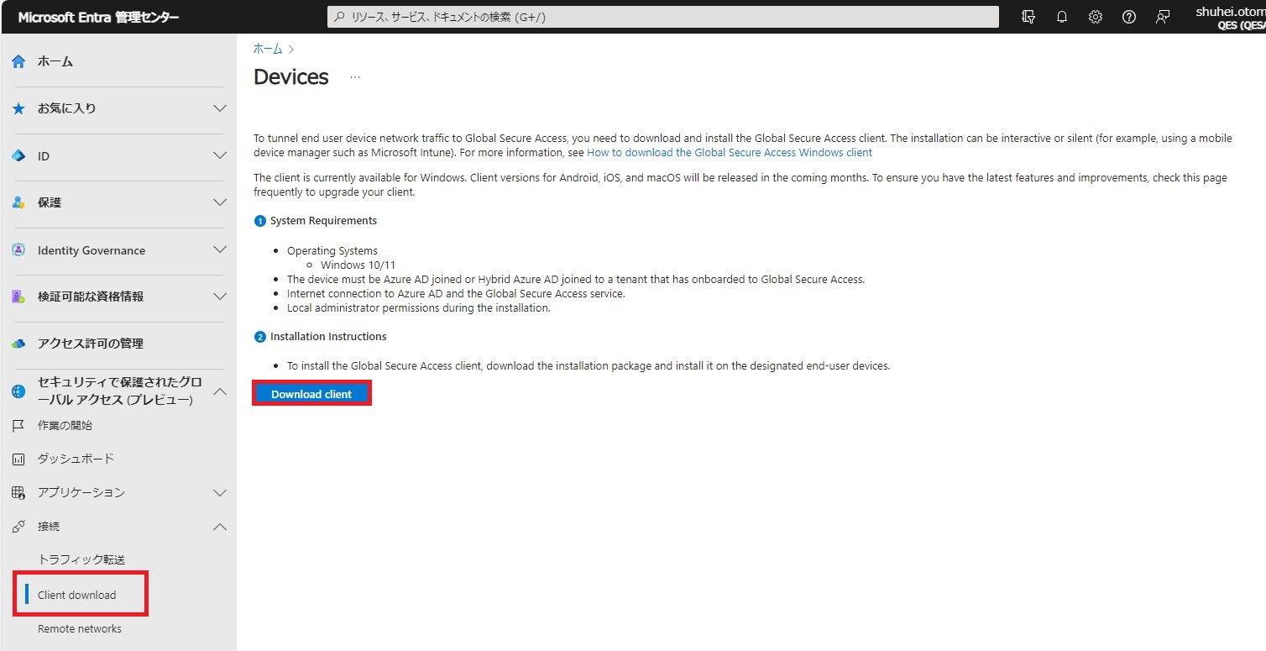Image resolution: width=1266 pixels, height=651 pixels.
Task: Click the System Requirements heading
Action: 323,221
